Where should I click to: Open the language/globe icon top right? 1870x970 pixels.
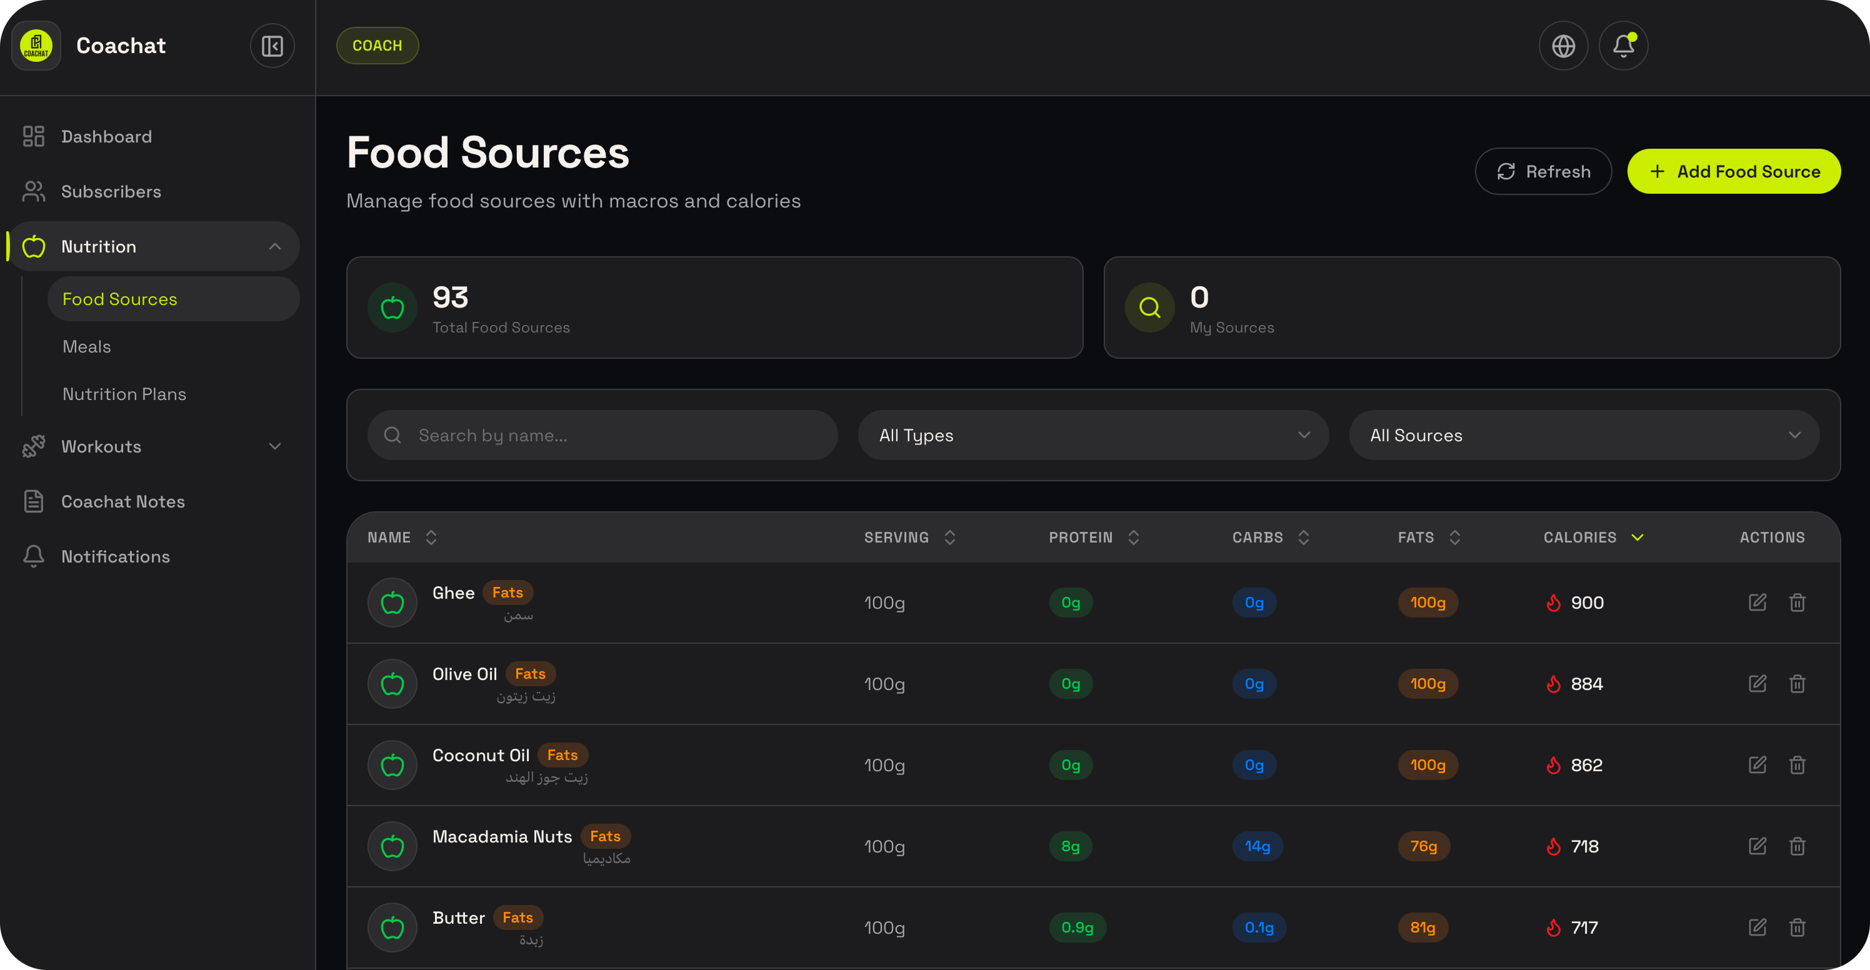coord(1563,45)
